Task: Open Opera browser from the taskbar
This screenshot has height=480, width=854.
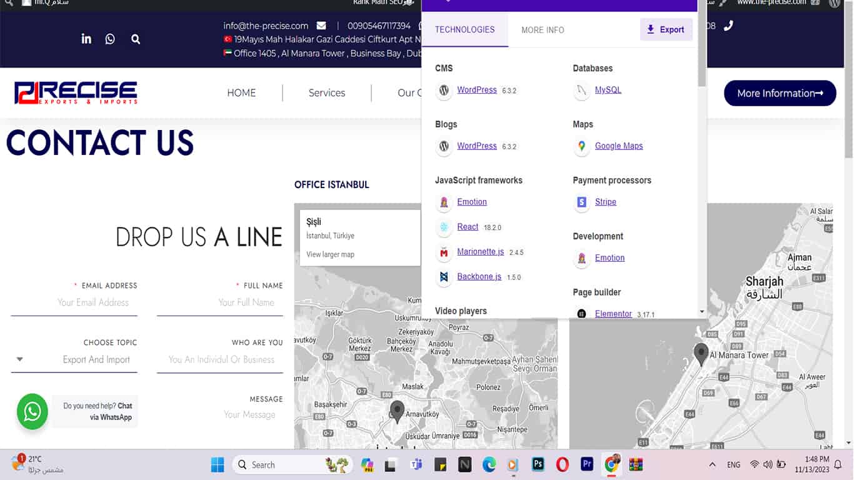Action: (x=562, y=464)
